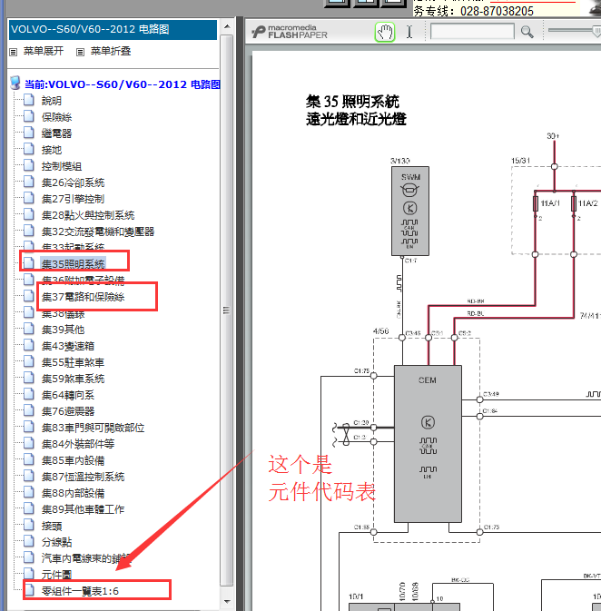Screen dimensions: 601x611
Task: Click the Macromedia FlashPaper logo
Action: coord(290,32)
